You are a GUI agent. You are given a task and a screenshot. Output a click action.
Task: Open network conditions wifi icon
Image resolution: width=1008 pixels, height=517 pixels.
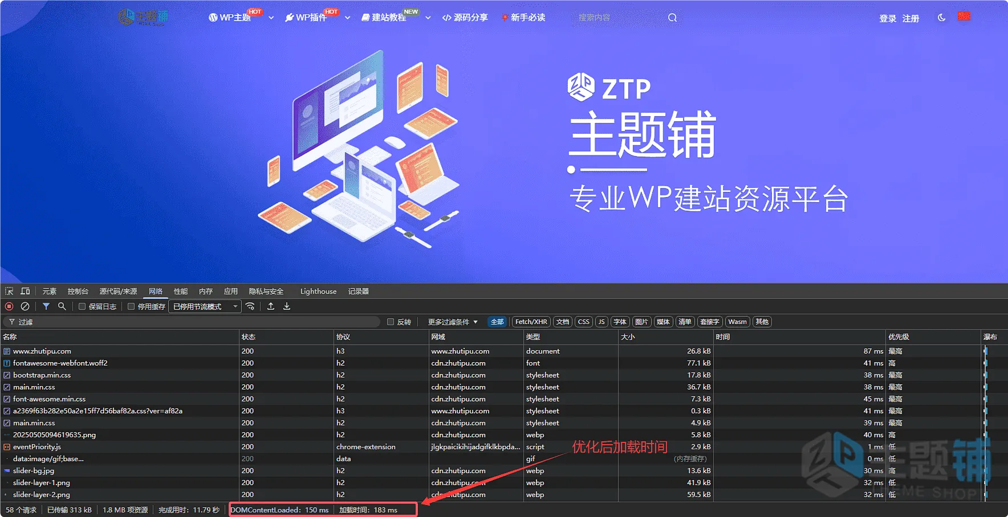(x=250, y=306)
